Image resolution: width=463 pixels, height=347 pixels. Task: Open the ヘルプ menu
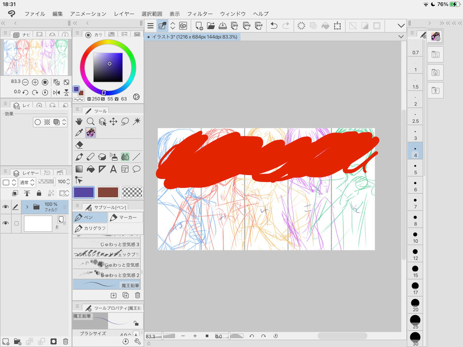pos(261,13)
